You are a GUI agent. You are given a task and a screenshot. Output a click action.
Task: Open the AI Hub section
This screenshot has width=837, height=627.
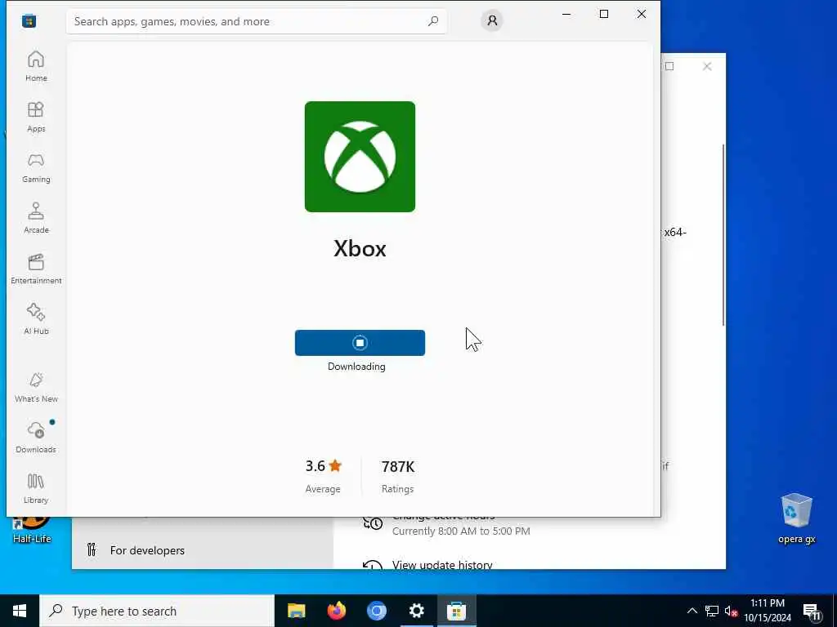coord(36,319)
